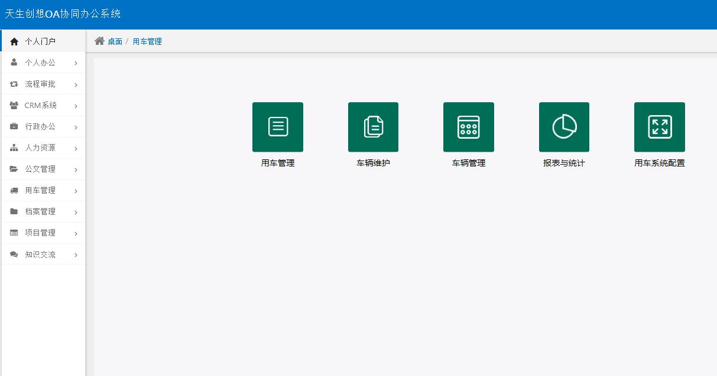Image resolution: width=717 pixels, height=376 pixels.
Task: Click the chat bubble icon beside 知识交流
Action: (13, 254)
